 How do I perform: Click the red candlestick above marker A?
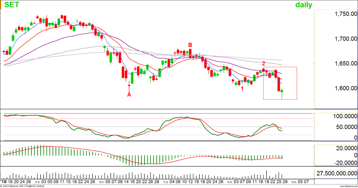pyautogui.click(x=129, y=79)
